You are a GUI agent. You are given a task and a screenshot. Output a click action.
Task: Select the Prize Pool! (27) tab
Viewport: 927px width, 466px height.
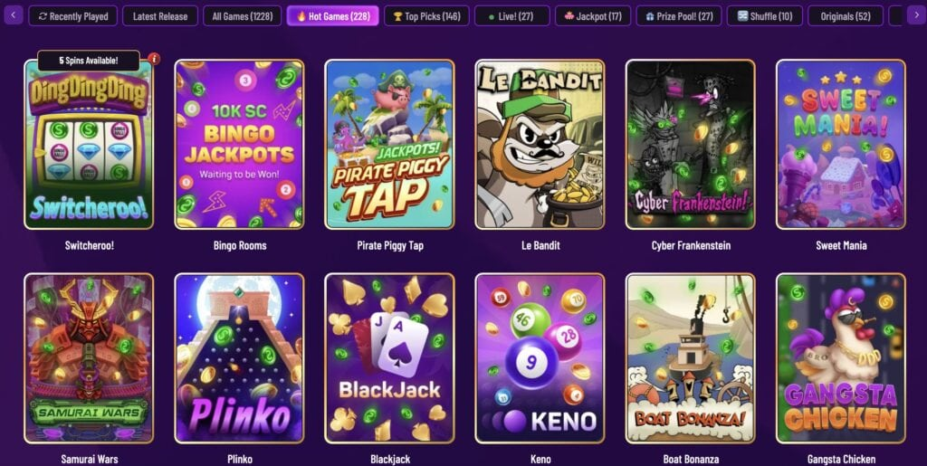coord(679,16)
